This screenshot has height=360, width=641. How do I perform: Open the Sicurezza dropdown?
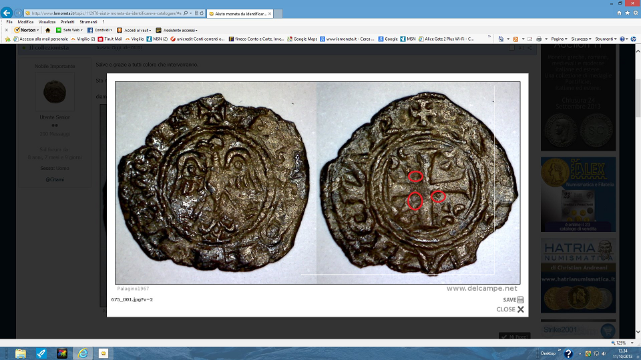pos(581,39)
